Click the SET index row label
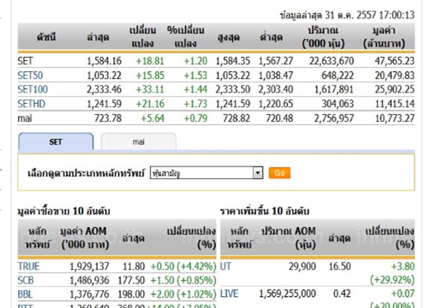Image resolution: width=428 pixels, height=308 pixels. click(25, 61)
